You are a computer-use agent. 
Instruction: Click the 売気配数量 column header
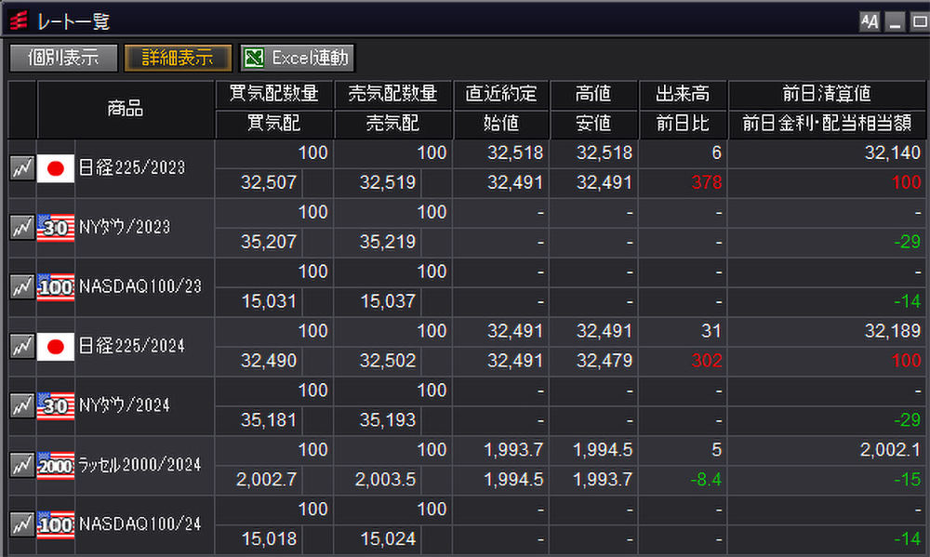[x=392, y=94]
